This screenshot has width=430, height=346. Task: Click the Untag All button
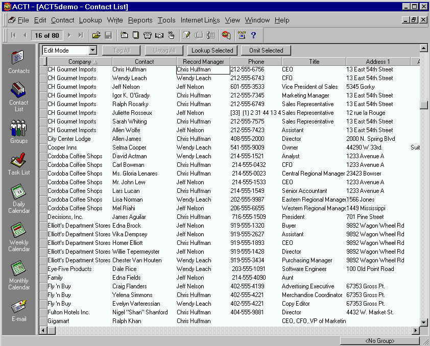pos(164,51)
